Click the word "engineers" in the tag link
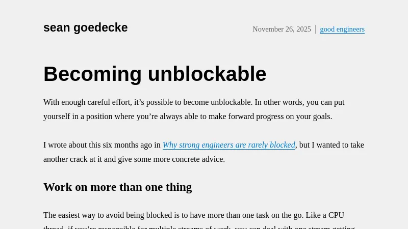Viewport: 408px width, 229px height. (x=350, y=29)
